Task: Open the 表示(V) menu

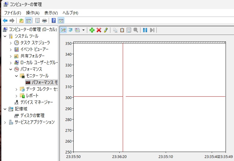Action: (x=51, y=13)
